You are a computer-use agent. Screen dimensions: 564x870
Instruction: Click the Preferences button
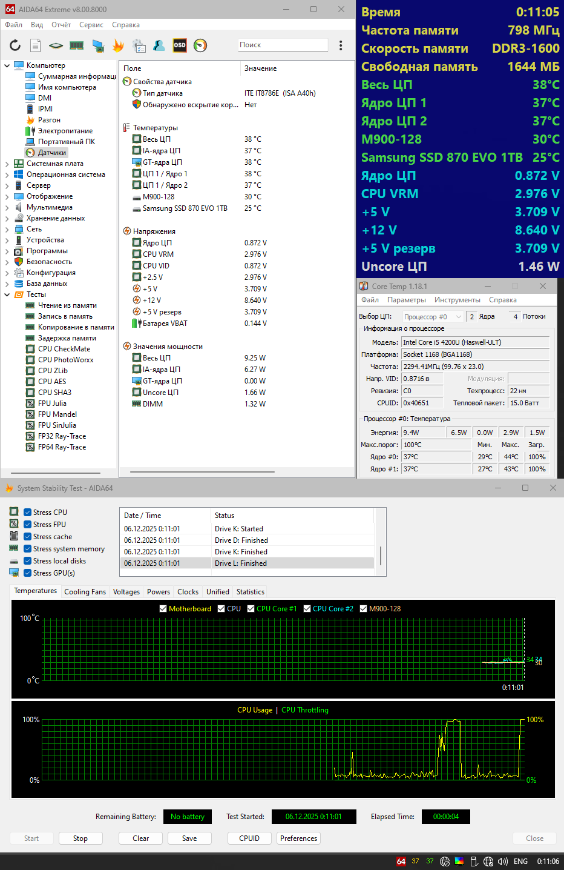point(298,838)
